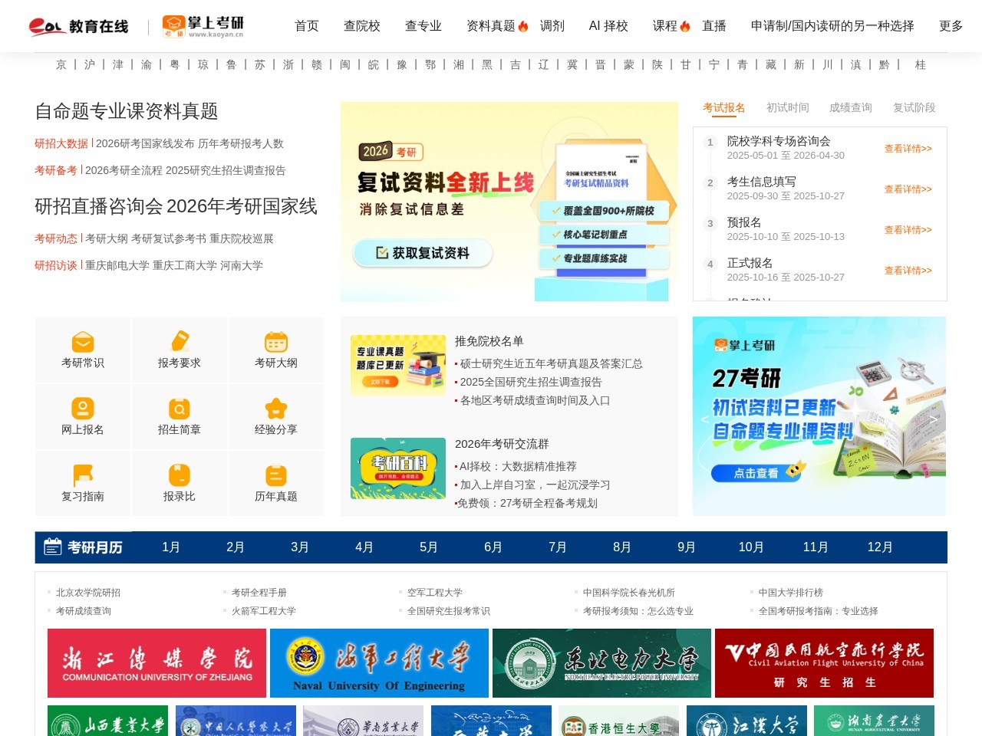
Task: Open 硕士研究生近五年考研真题及答案汇总
Action: click(551, 363)
